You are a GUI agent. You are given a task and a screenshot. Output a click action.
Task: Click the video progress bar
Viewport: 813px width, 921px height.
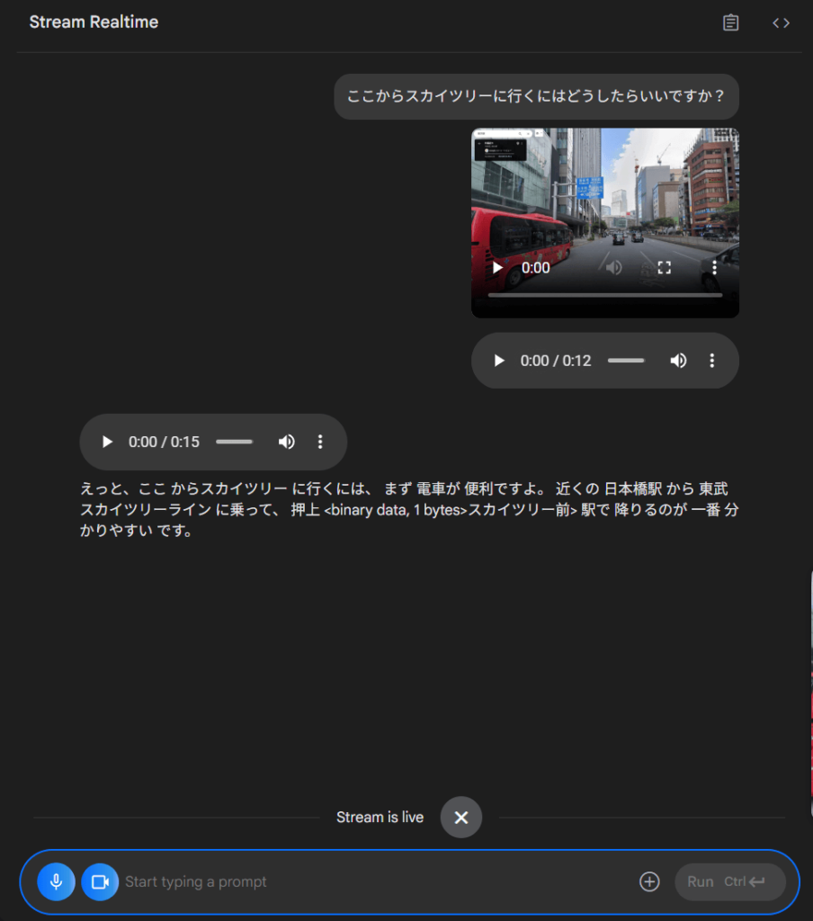(x=604, y=295)
